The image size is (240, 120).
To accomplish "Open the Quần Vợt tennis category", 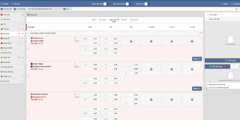I will pos(2,57).
